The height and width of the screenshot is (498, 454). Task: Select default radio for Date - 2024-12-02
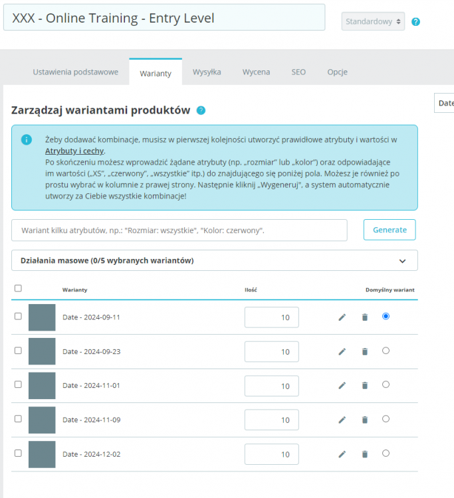[386, 453]
